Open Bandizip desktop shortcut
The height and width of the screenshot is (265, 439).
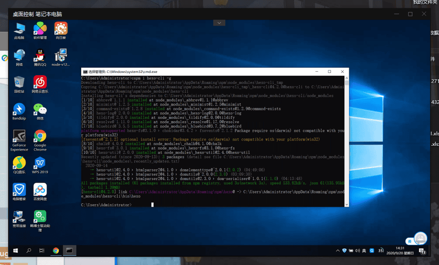coord(19,109)
